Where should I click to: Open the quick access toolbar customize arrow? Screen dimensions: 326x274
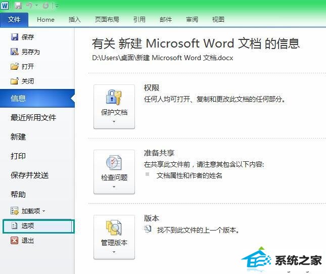[x=57, y=6]
